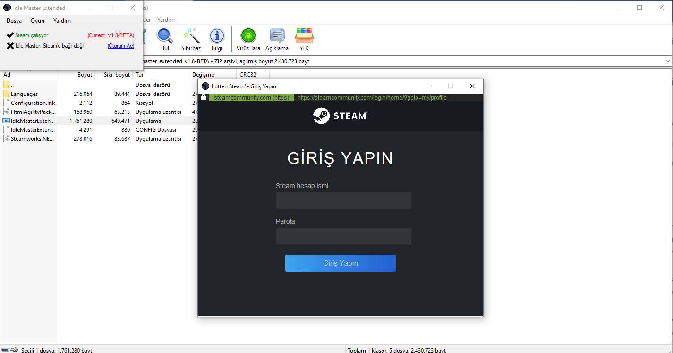The height and width of the screenshot is (353, 673).
Task: Click the Steam login window title bar icon
Action: (205, 86)
